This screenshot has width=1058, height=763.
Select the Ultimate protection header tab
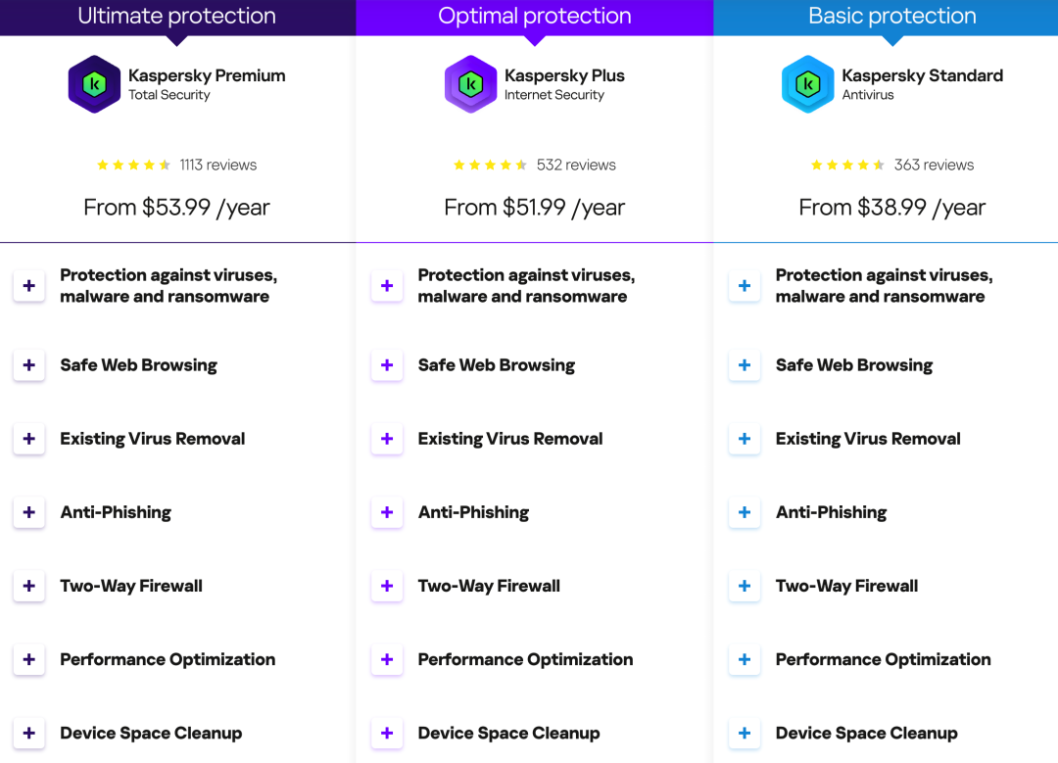pos(177,17)
